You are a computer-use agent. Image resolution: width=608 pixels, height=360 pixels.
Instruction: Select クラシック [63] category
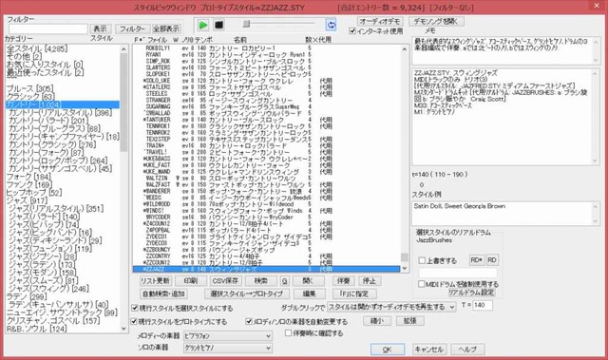(30, 97)
